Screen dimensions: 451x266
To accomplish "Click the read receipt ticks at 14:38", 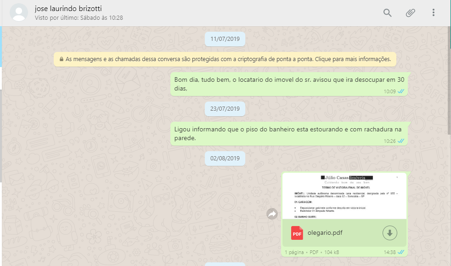I will coord(401,252).
